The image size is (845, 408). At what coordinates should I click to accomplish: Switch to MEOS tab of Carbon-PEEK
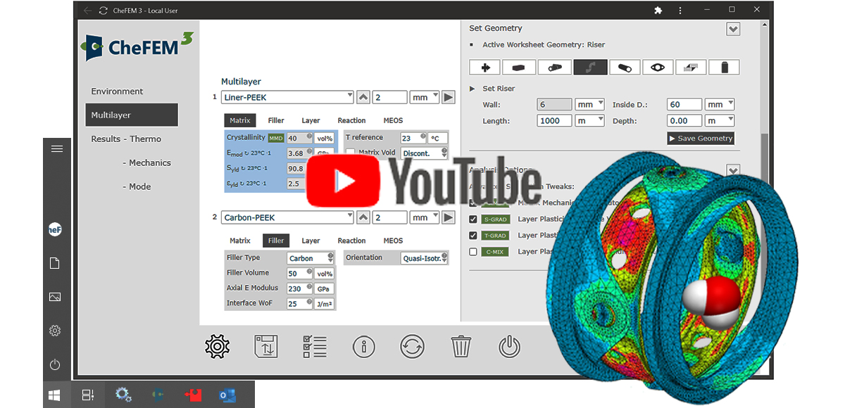click(x=393, y=241)
